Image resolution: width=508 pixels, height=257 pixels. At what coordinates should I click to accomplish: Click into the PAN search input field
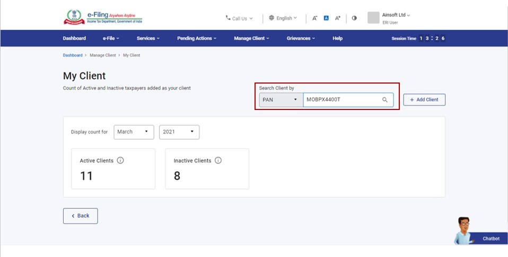[342, 99]
